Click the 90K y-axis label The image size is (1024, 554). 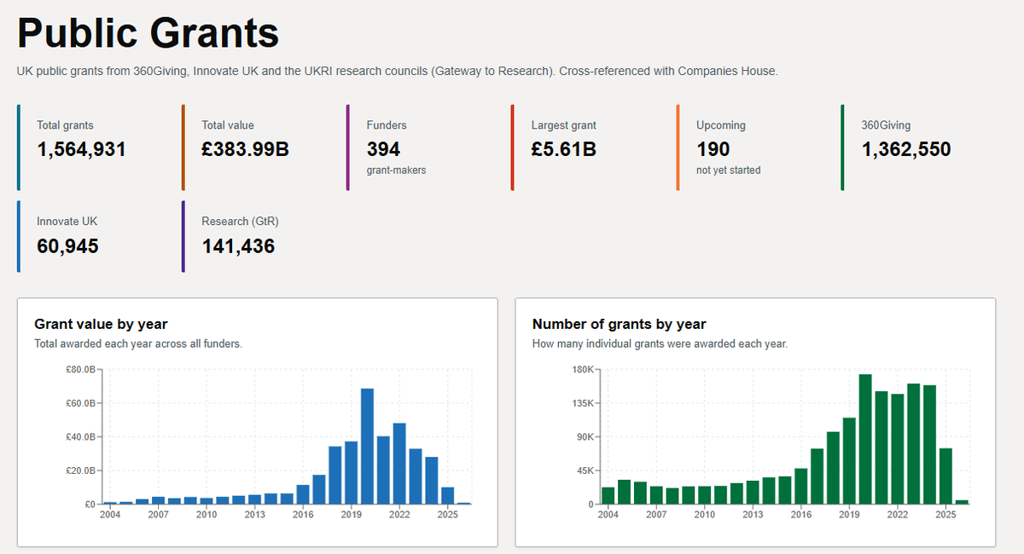point(587,437)
